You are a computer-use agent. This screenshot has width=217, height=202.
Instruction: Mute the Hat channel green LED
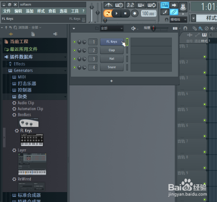coord(74,59)
